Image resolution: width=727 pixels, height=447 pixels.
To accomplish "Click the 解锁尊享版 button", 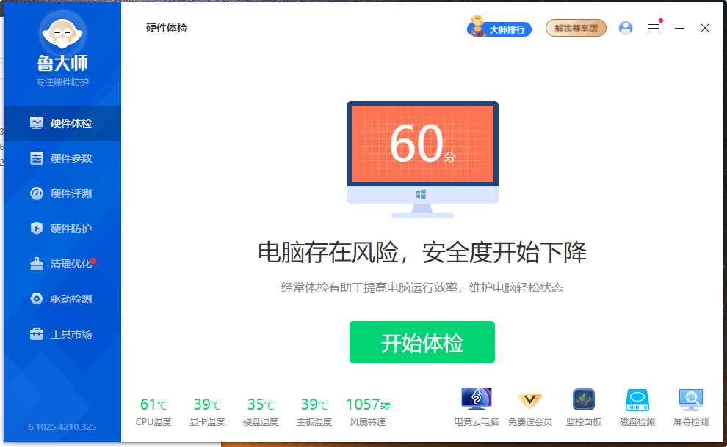I will tap(576, 29).
